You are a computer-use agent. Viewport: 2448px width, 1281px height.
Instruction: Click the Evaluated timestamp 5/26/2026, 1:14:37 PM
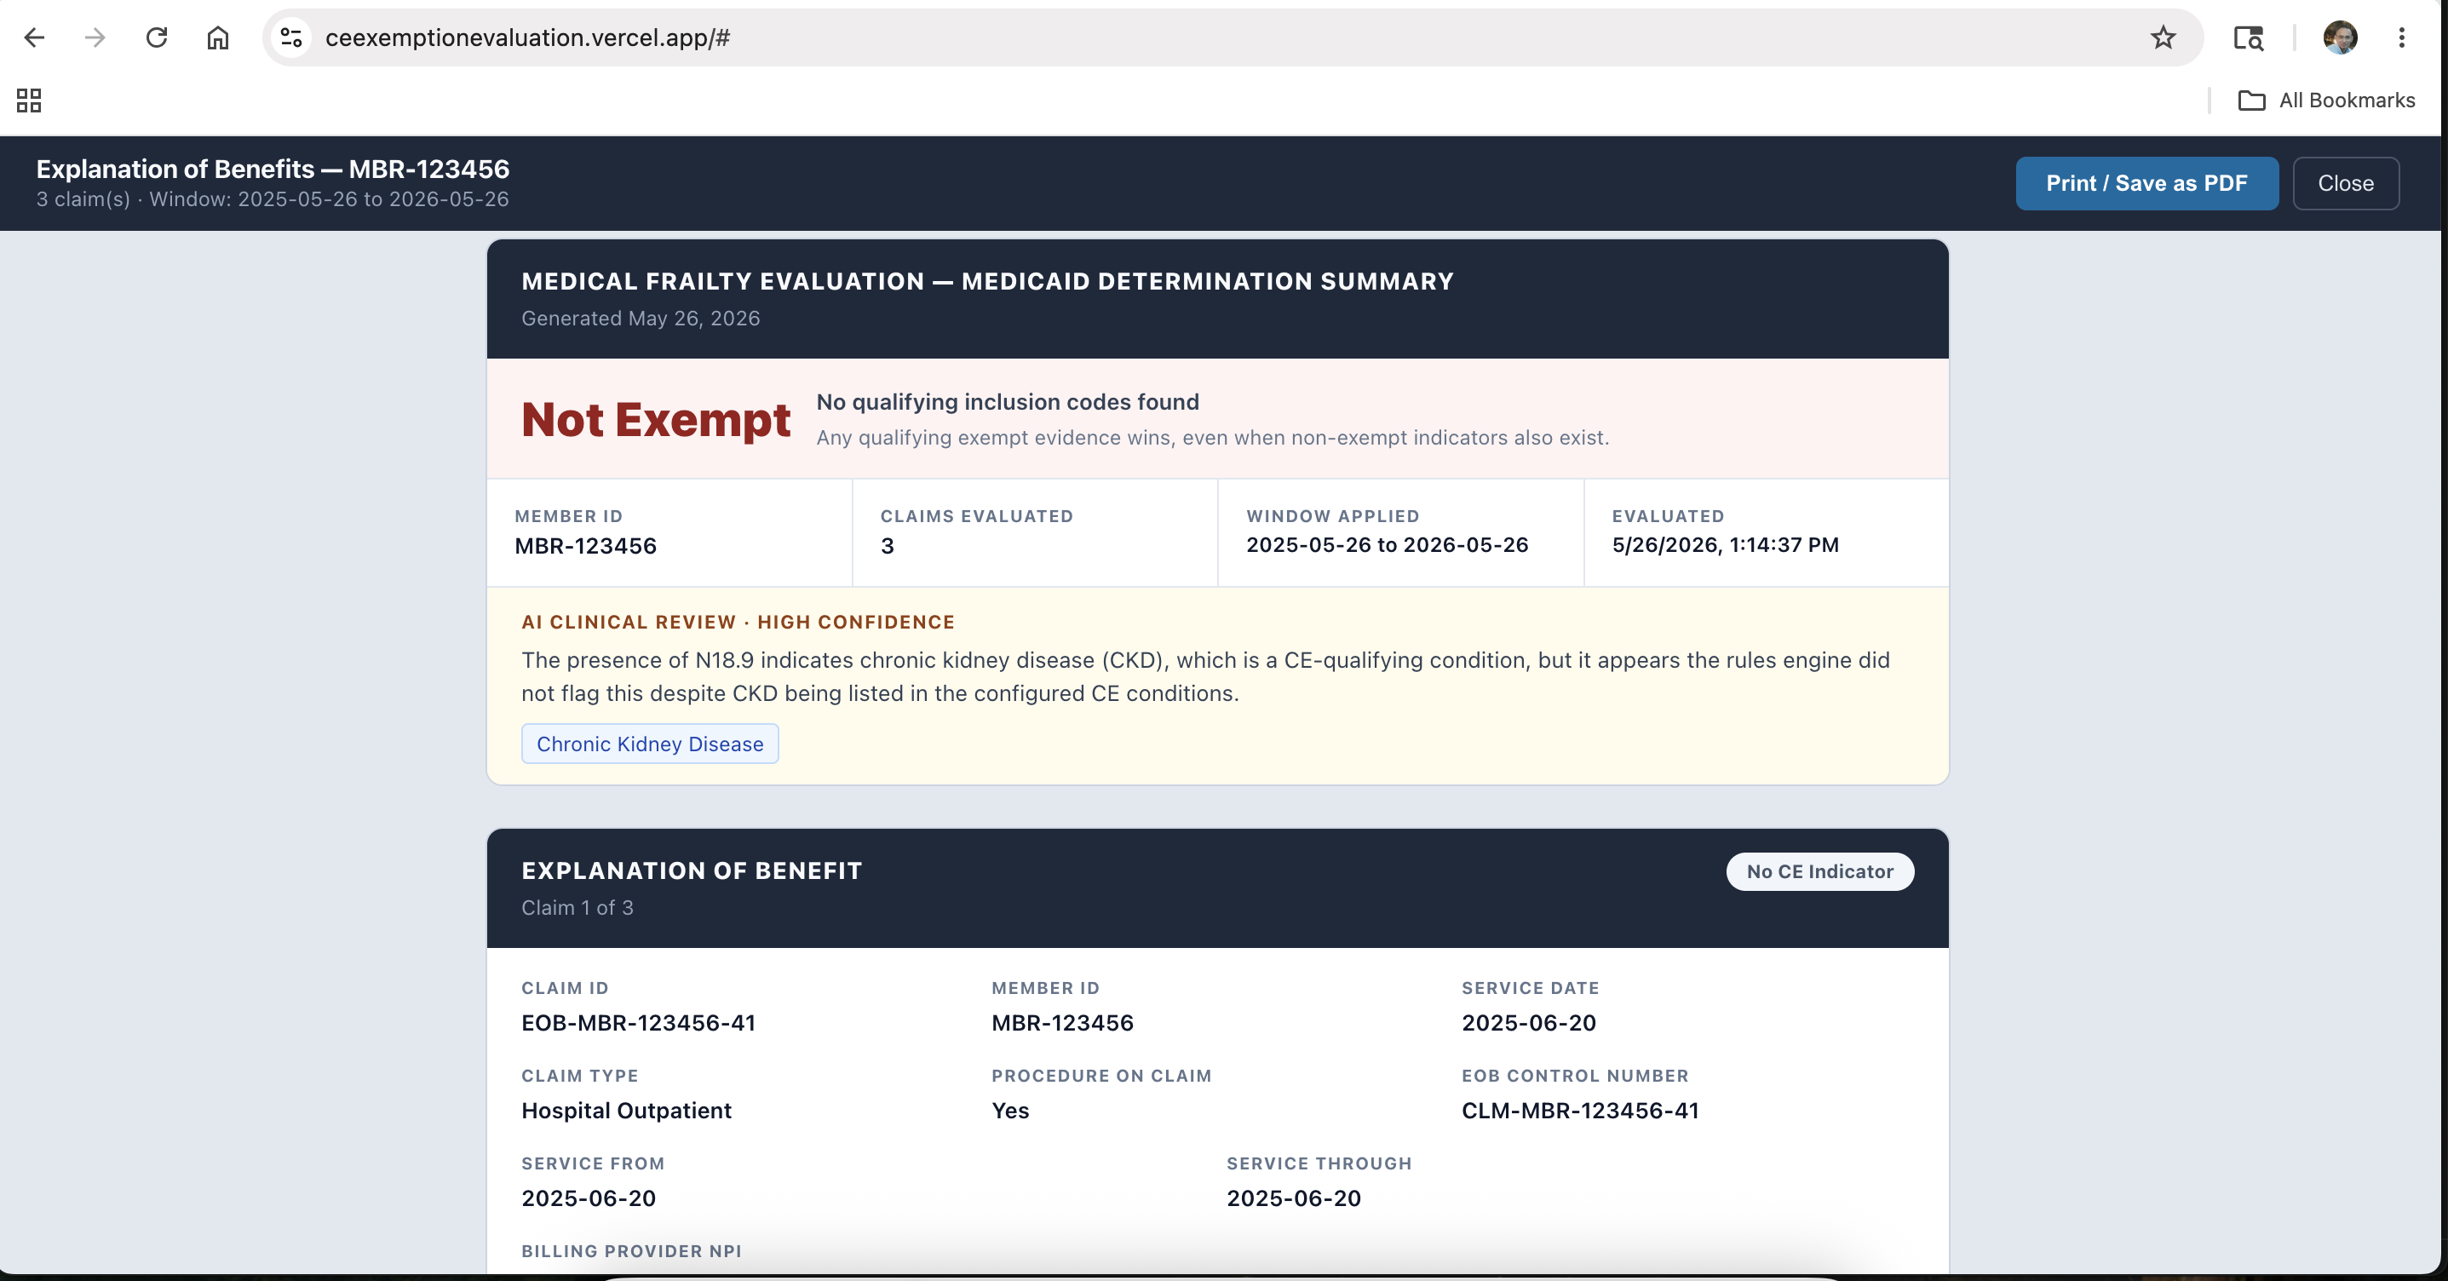pos(1725,545)
